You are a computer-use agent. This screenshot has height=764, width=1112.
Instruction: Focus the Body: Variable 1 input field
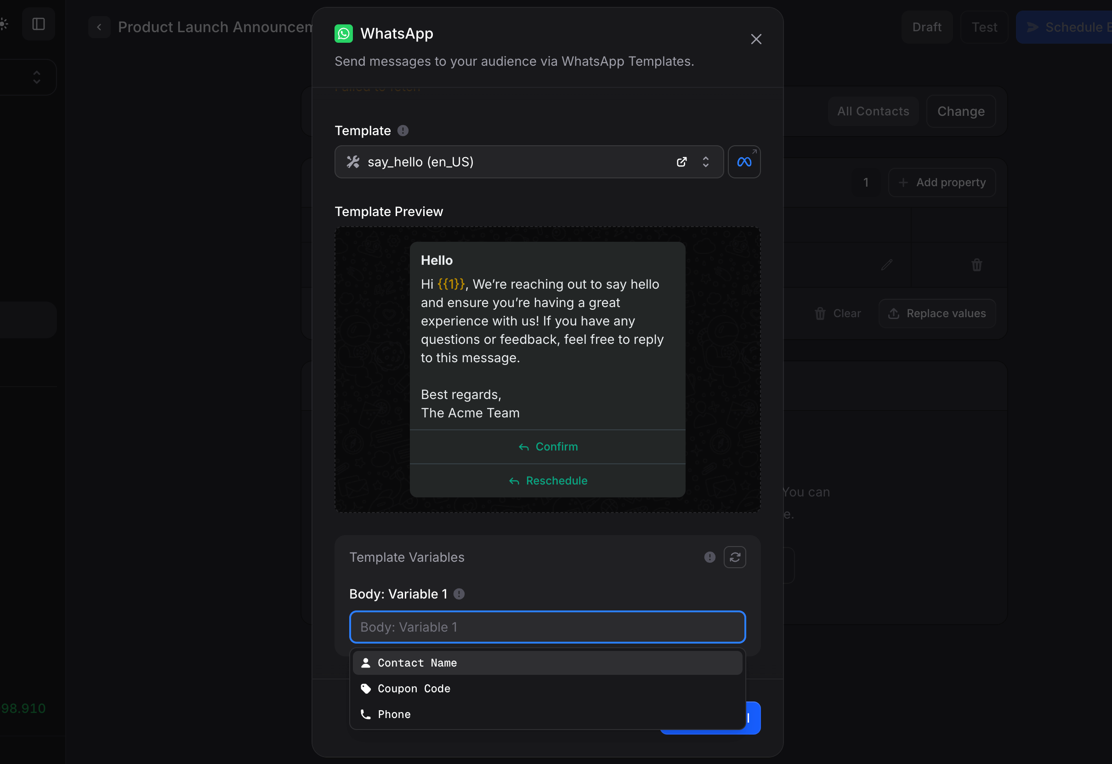point(547,627)
